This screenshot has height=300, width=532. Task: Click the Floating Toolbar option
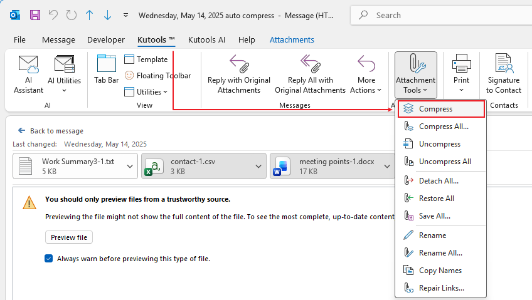157,76
